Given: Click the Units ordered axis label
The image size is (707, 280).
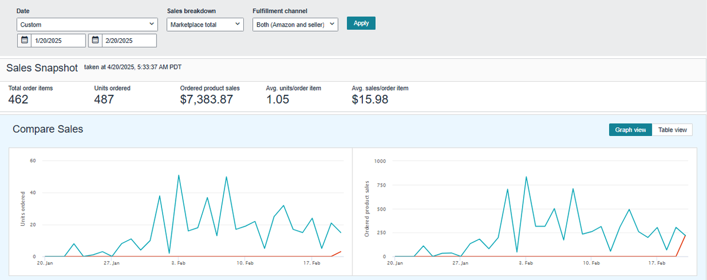Looking at the screenshot, I should click(x=22, y=209).
